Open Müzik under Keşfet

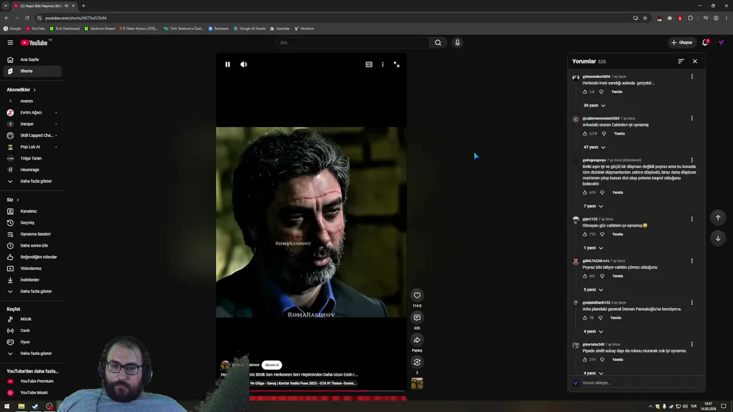[x=33, y=319]
